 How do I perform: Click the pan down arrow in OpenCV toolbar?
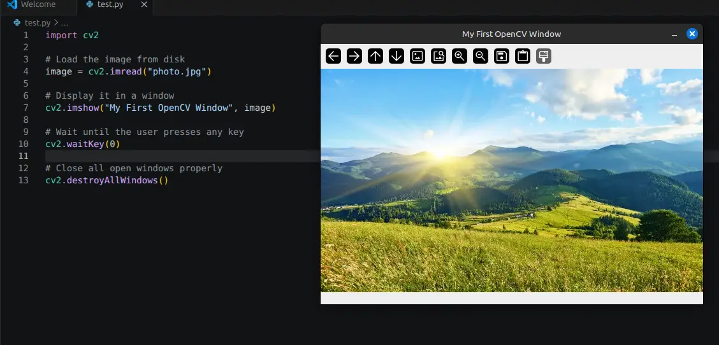pyautogui.click(x=396, y=56)
